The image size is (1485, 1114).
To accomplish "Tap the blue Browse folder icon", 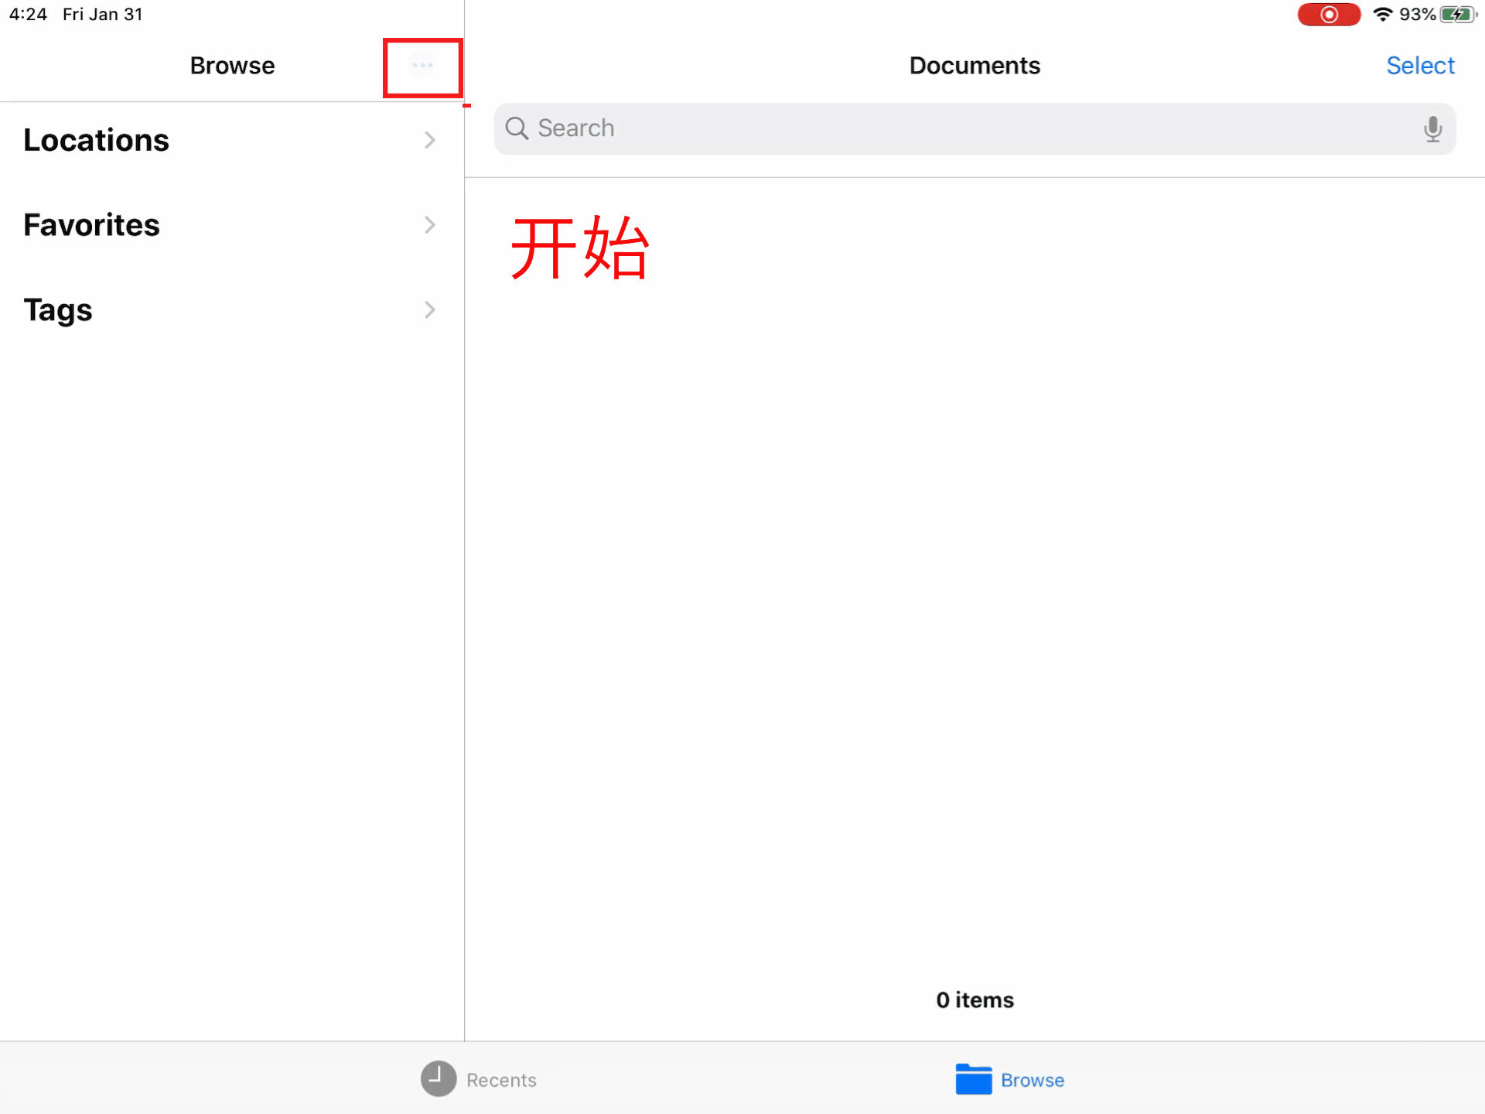I will click(x=974, y=1079).
